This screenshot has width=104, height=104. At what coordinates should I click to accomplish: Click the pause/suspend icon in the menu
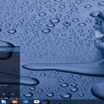[4, 94]
